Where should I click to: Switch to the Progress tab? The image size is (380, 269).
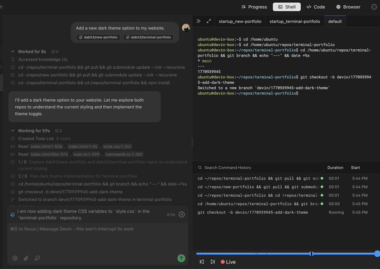(253, 7)
